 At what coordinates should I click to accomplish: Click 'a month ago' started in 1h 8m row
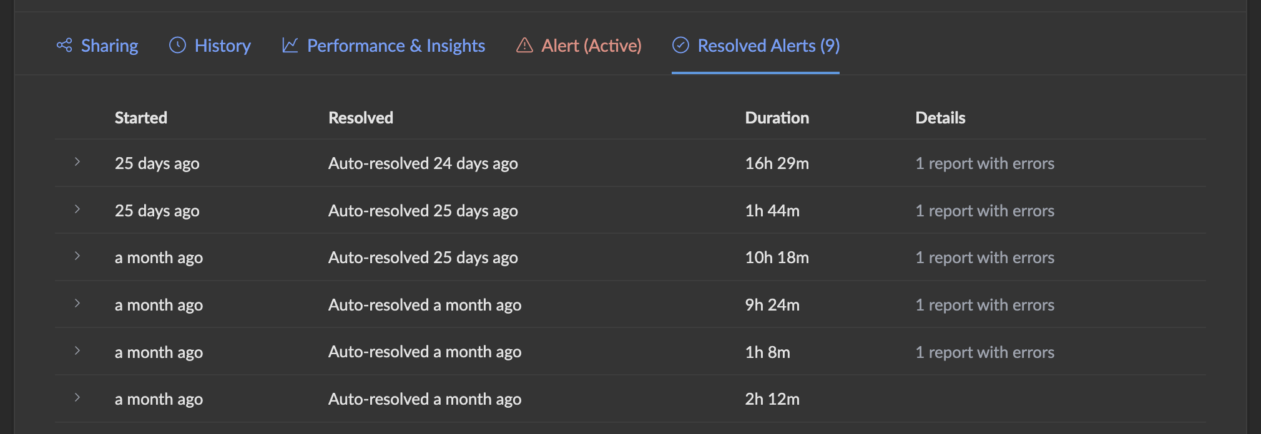(159, 352)
